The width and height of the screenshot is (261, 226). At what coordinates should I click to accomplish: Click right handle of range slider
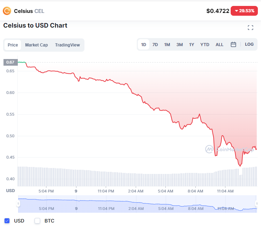(257, 204)
